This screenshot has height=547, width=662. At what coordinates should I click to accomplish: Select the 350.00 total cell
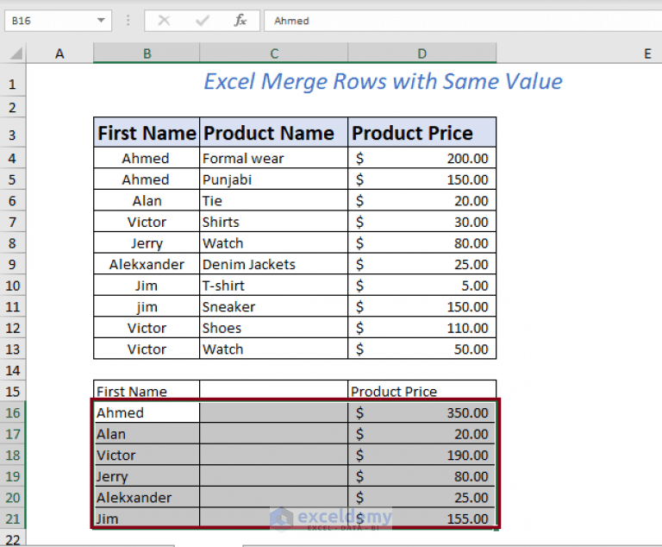pos(422,412)
